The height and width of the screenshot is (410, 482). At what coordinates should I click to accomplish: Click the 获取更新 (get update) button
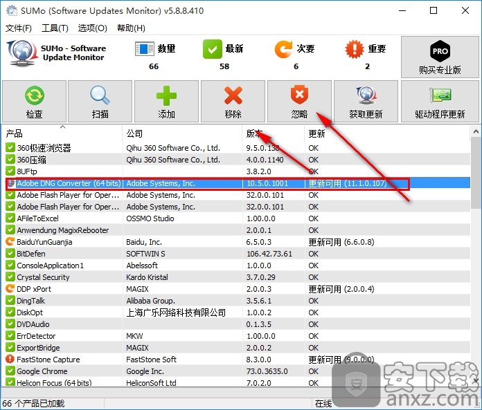[366, 101]
